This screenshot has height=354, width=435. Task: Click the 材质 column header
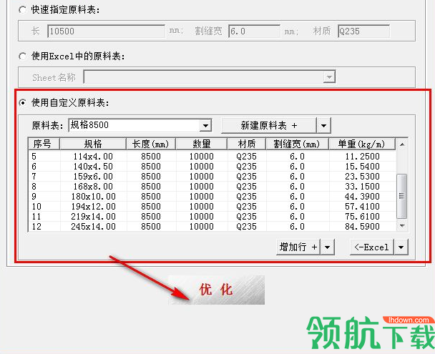247,144
